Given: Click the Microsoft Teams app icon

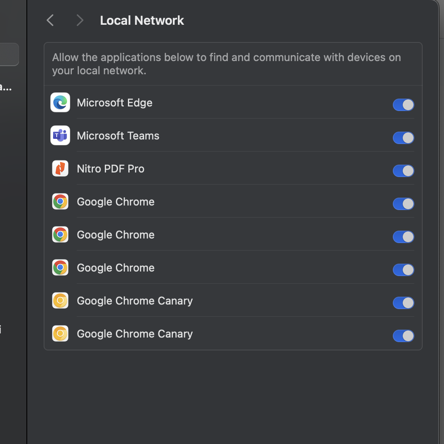Looking at the screenshot, I should (60, 135).
